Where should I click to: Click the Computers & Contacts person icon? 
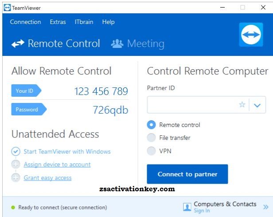[x=187, y=207]
